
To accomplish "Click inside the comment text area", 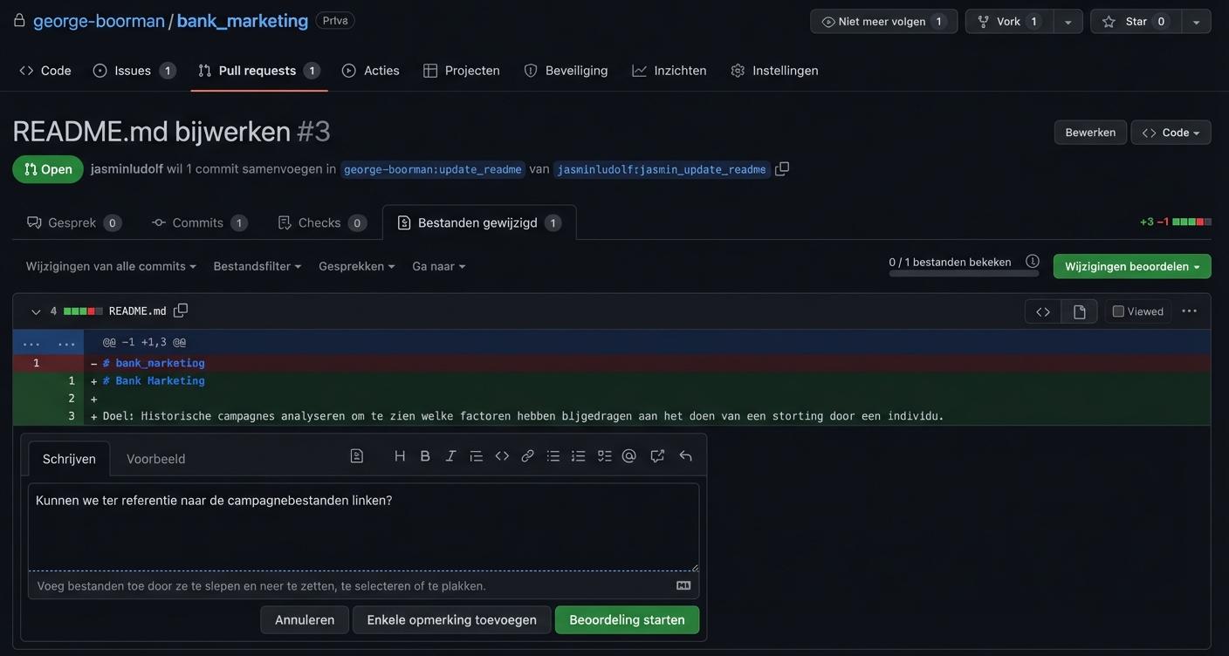I will (363, 532).
